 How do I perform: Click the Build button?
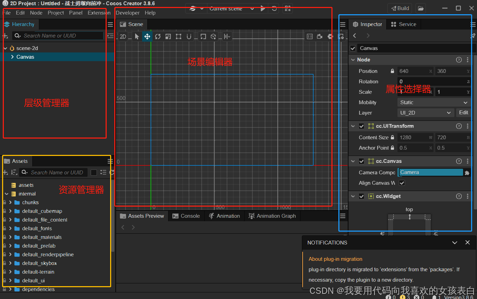coord(400,8)
